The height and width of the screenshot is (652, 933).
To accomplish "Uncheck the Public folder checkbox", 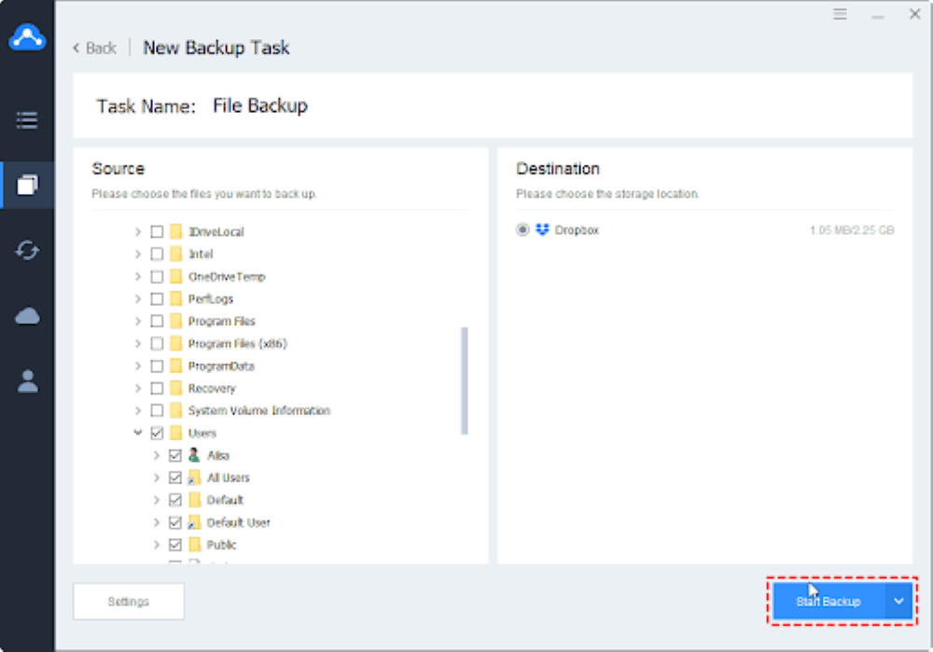I will tap(175, 545).
